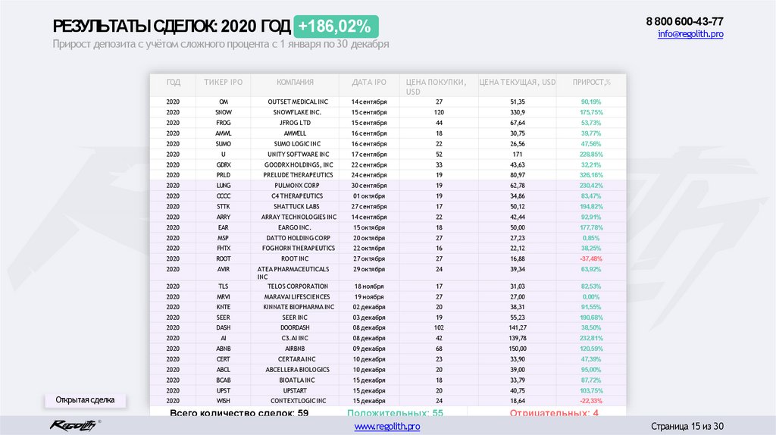Select 'CONTEXTLOGIC INC' company cell

pyautogui.click(x=298, y=402)
